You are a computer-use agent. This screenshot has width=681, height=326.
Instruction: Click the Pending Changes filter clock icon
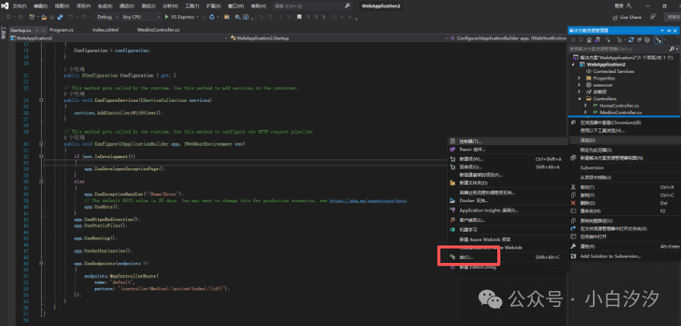(620, 40)
